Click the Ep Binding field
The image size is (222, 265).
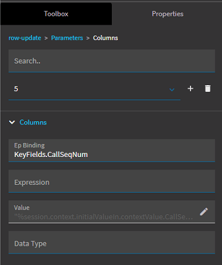112,150
